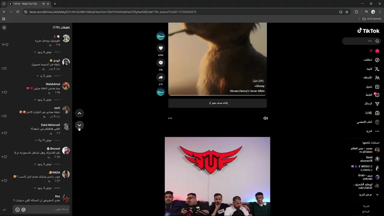The height and width of the screenshot is (216, 384).
Task: Open the All Bookmarks folder
Action: [372, 19]
